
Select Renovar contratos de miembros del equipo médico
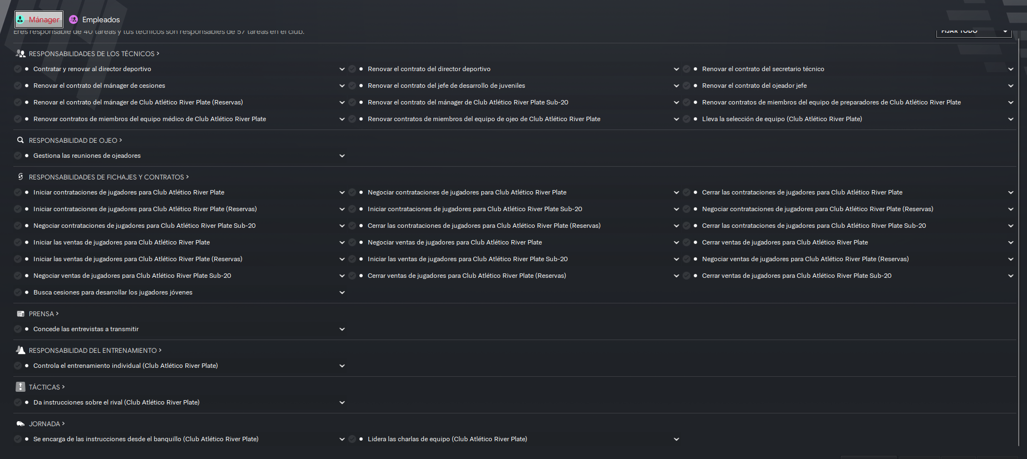pos(150,119)
